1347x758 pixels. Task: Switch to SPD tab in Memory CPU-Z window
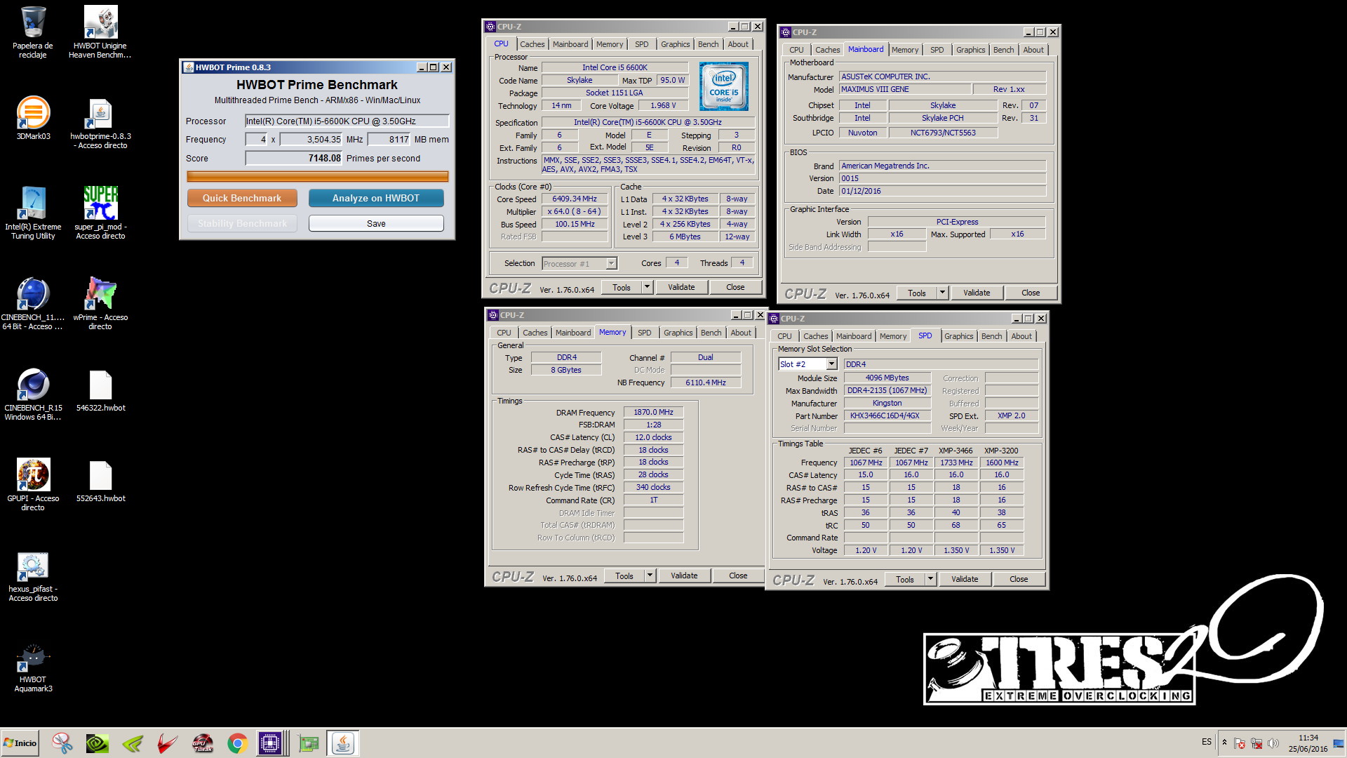pos(645,333)
